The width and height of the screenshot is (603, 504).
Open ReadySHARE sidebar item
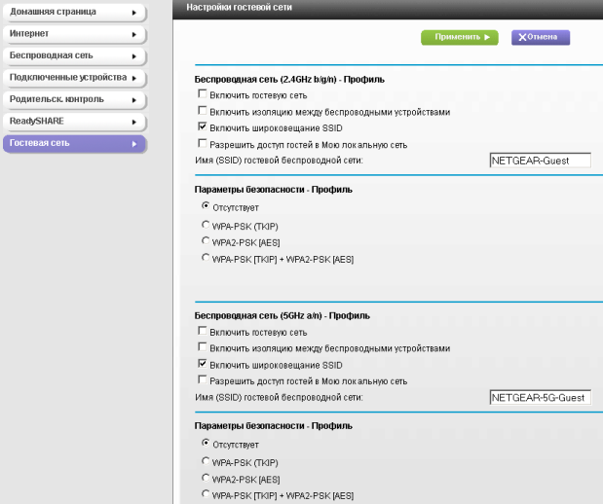point(74,122)
